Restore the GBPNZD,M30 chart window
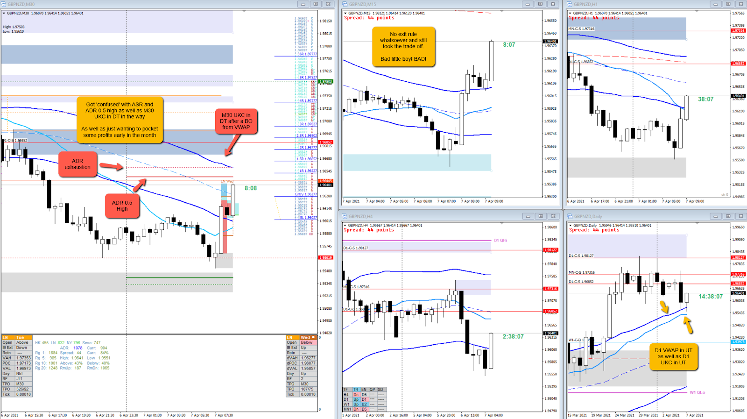Screen dimensions: 747x419 [316, 4]
